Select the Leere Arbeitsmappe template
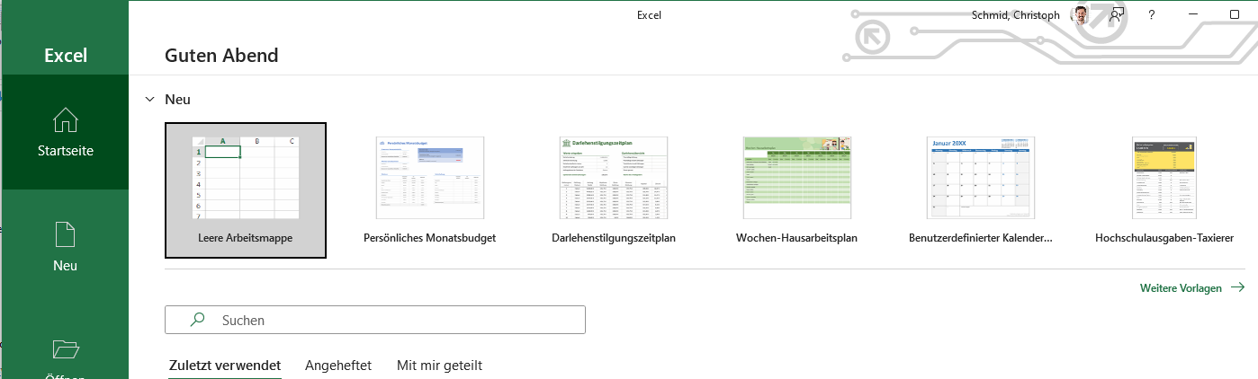1258x379 pixels. click(246, 190)
